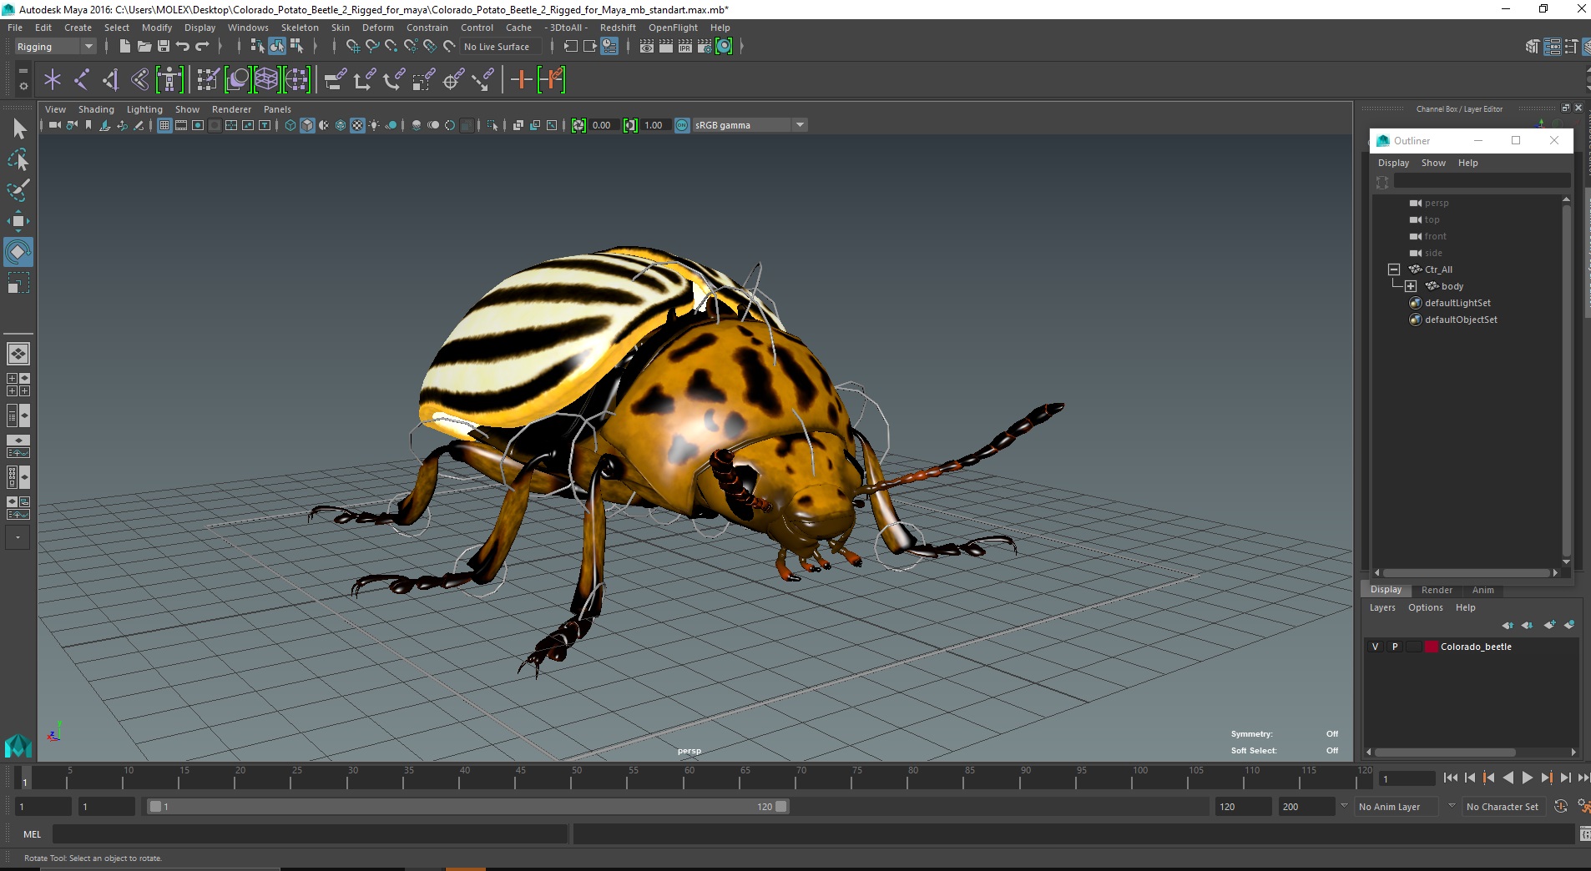Click the Create Locator shelf icon
The height and width of the screenshot is (871, 1591).
pos(53,80)
